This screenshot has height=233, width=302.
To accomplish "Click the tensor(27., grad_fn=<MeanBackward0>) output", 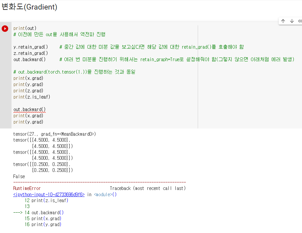I will [55, 134].
